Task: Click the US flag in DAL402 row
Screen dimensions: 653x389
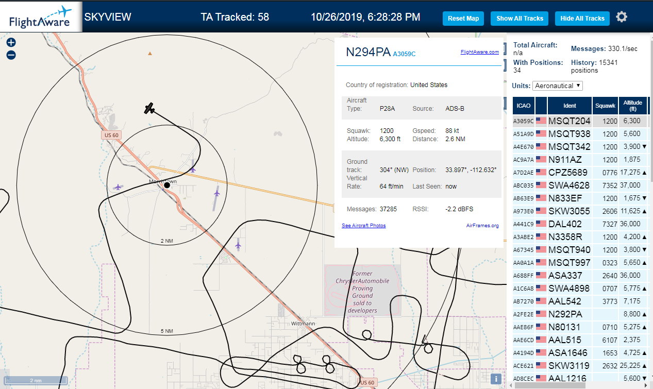Action: coord(541,224)
